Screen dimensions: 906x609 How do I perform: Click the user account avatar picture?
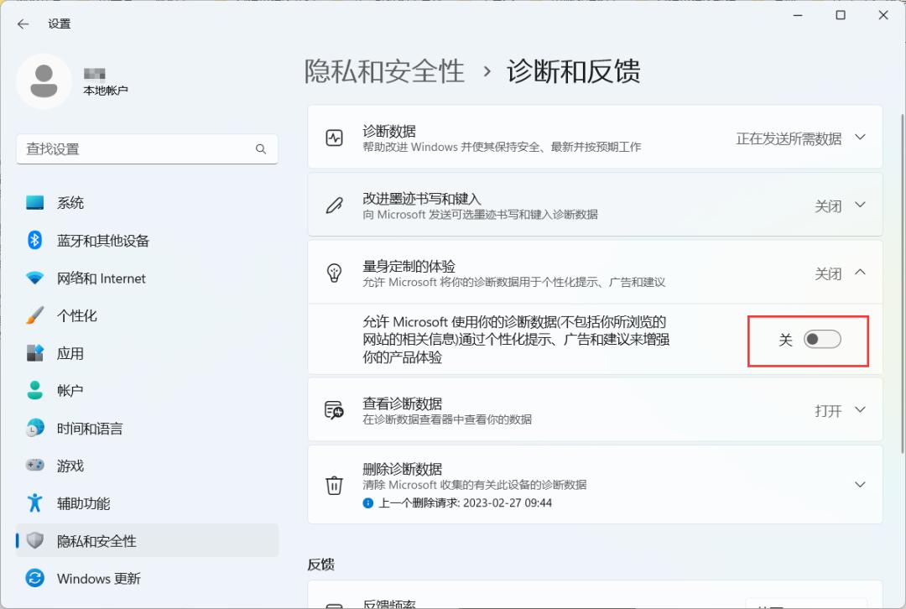click(x=44, y=81)
